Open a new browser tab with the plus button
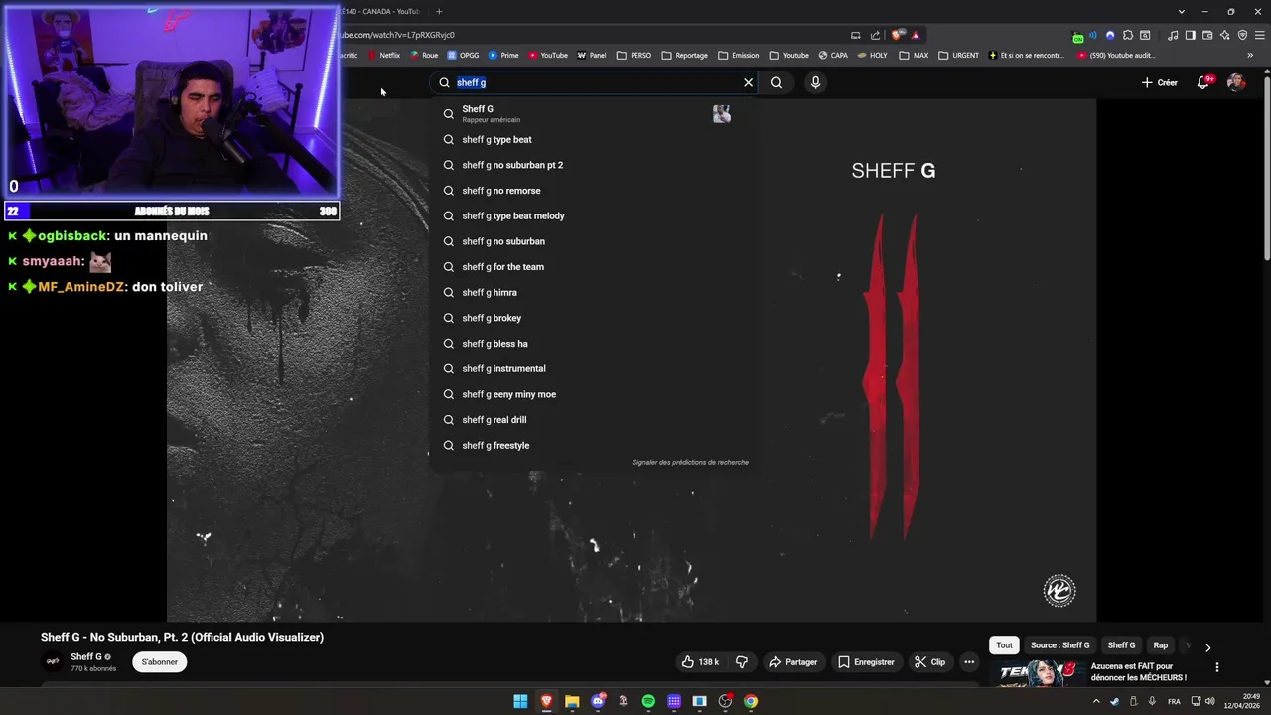Viewport: 1271px width, 715px height. click(439, 12)
